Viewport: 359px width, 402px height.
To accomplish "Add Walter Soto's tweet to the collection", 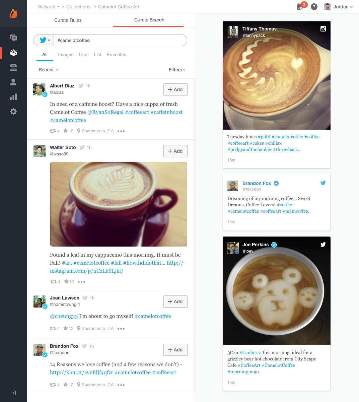I will coord(175,151).
